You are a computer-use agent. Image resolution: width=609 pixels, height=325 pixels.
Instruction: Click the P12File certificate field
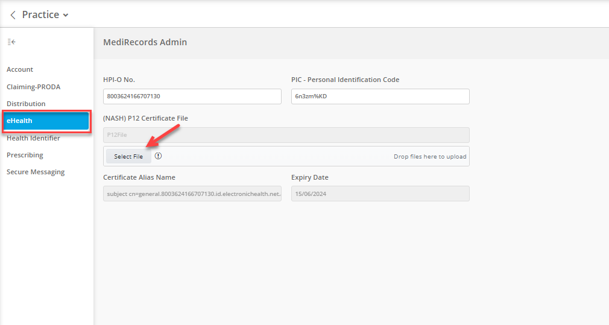pyautogui.click(x=286, y=134)
